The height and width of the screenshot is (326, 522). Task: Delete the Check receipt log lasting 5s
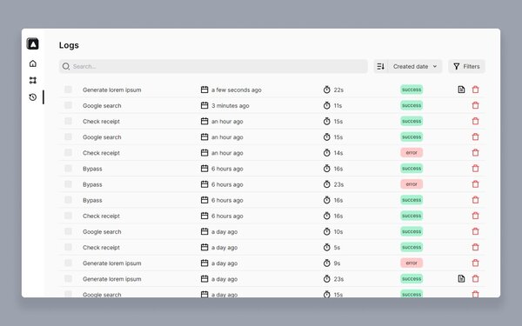(x=475, y=247)
